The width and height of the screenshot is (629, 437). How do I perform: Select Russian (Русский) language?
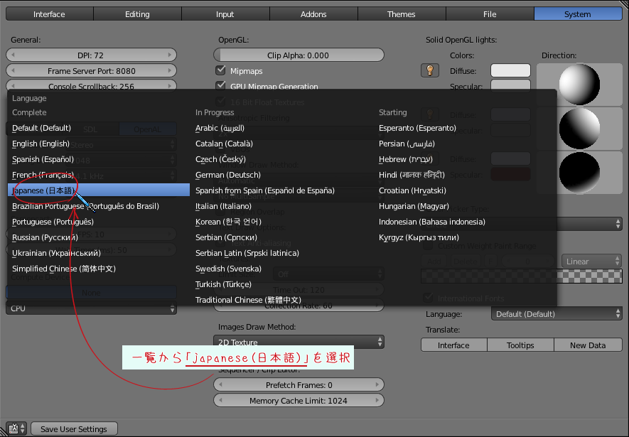tap(99, 237)
